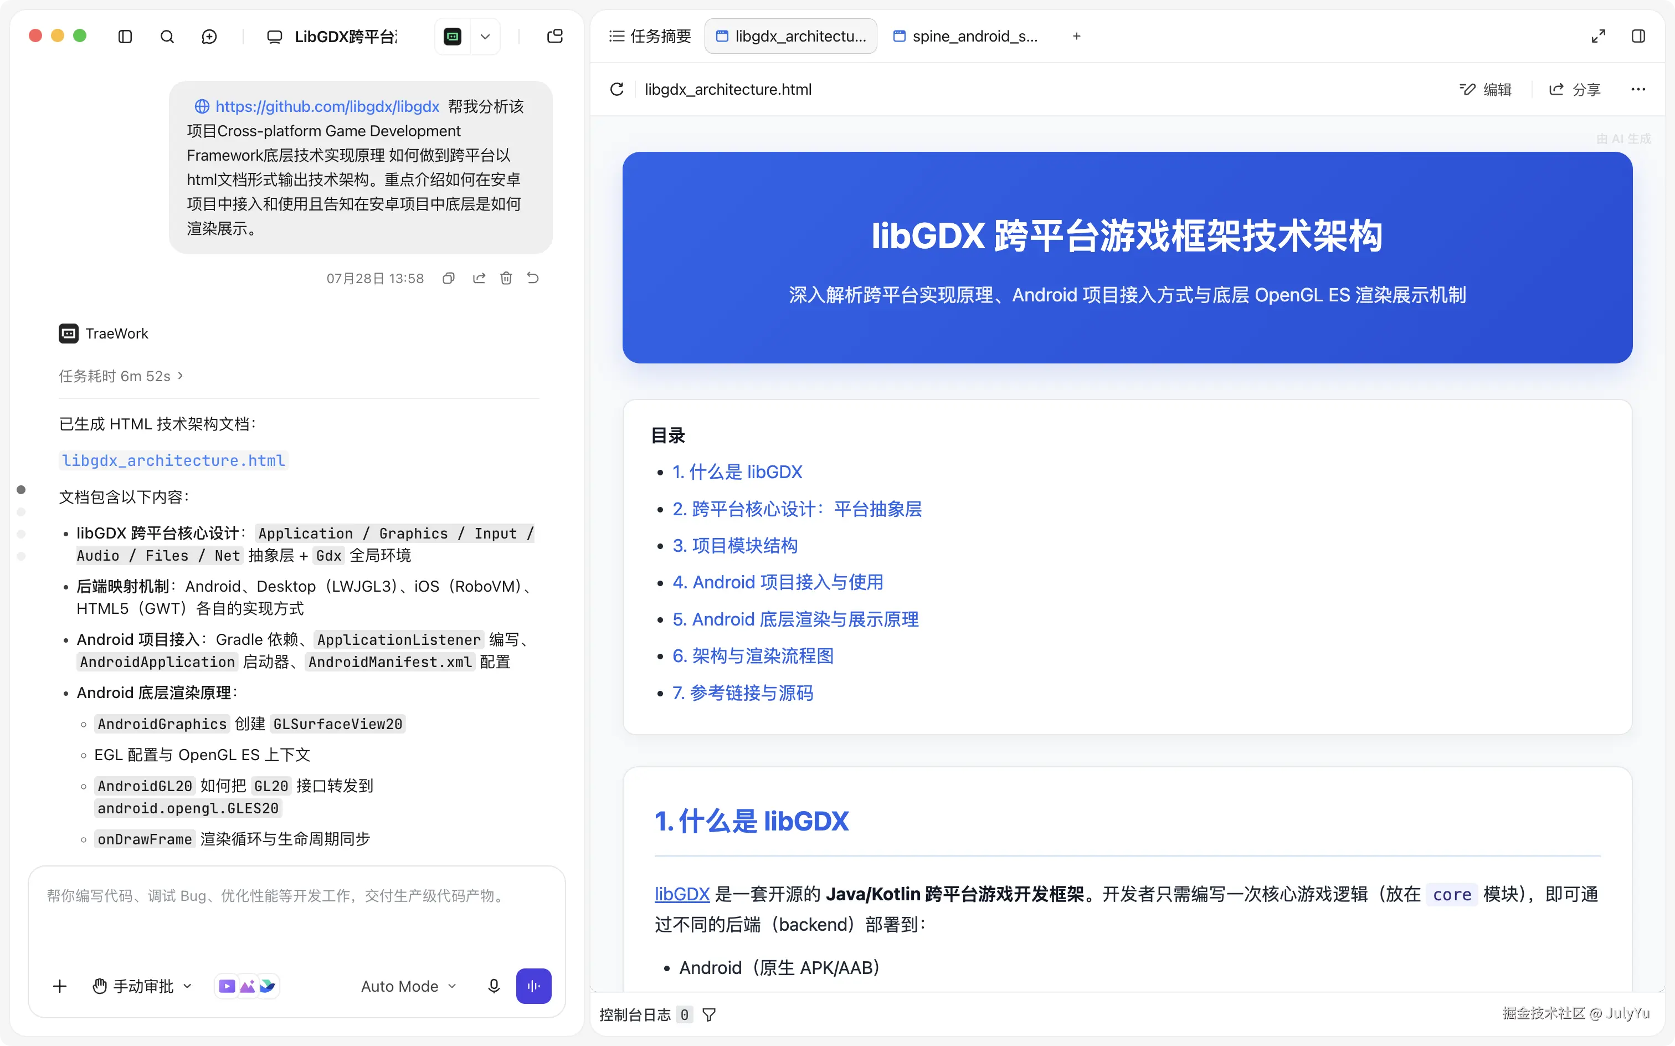
Task: Click the console log count badge 0
Action: (x=685, y=1015)
